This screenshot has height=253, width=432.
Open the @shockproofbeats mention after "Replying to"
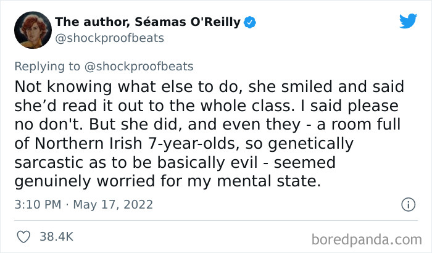[144, 67]
